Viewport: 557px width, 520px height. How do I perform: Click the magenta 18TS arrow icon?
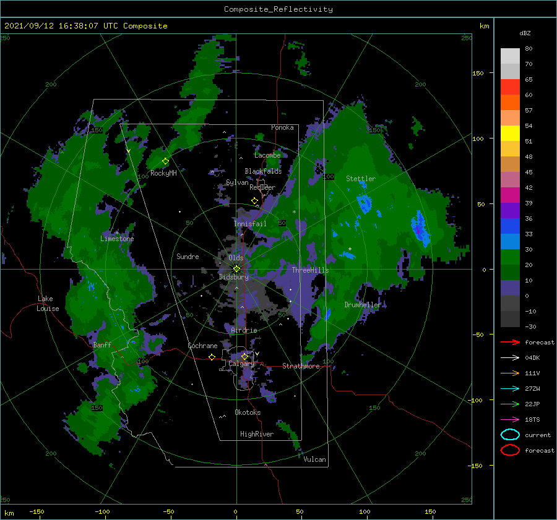point(510,420)
